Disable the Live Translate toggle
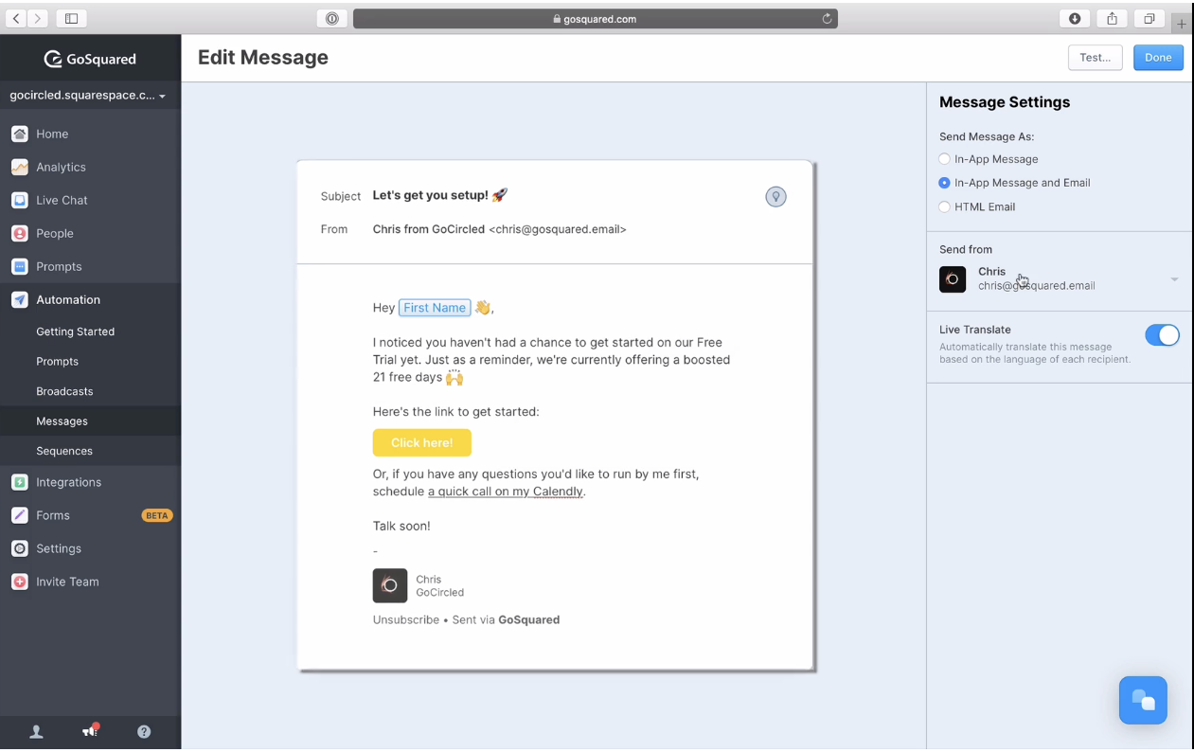Viewport: 1194px width, 752px height. point(1162,334)
